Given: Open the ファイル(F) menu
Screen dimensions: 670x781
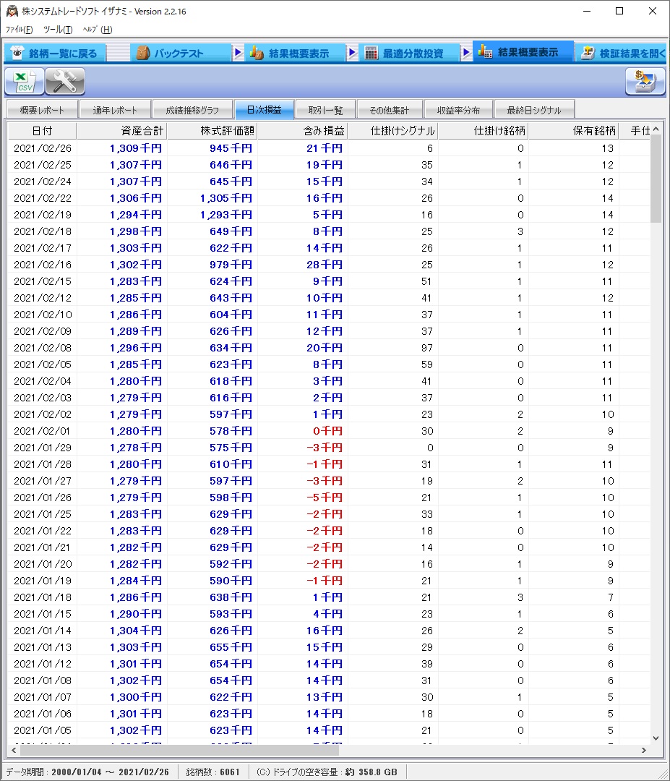Looking at the screenshot, I should [x=20, y=30].
